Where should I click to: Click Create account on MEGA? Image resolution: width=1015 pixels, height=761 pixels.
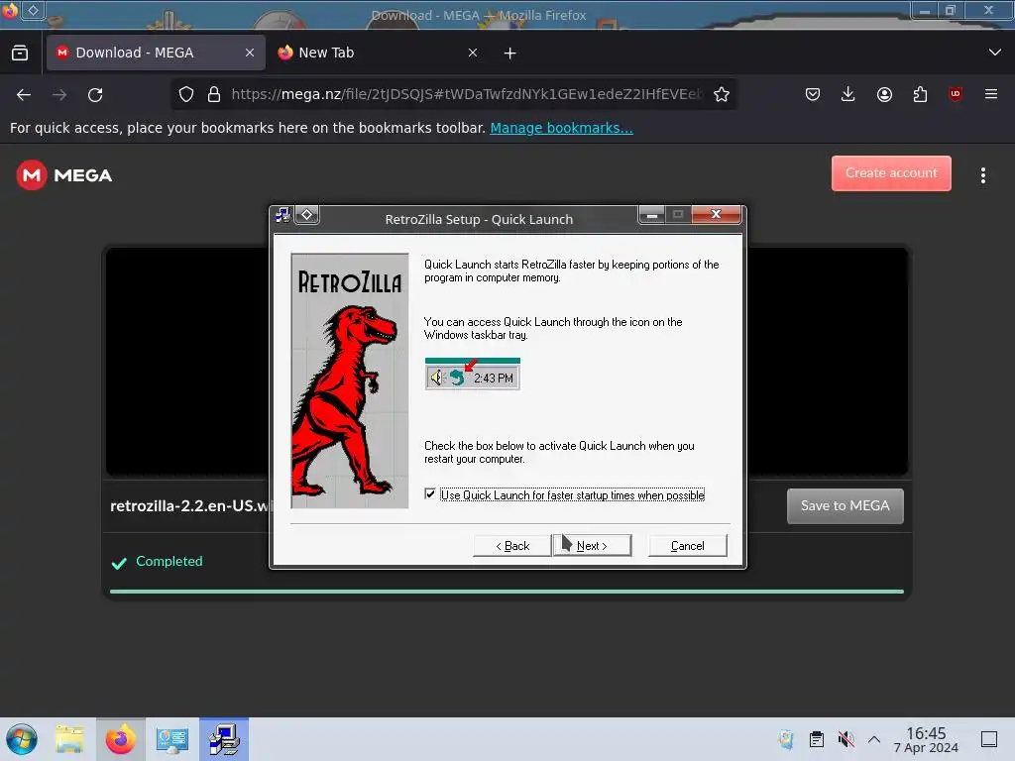[891, 172]
